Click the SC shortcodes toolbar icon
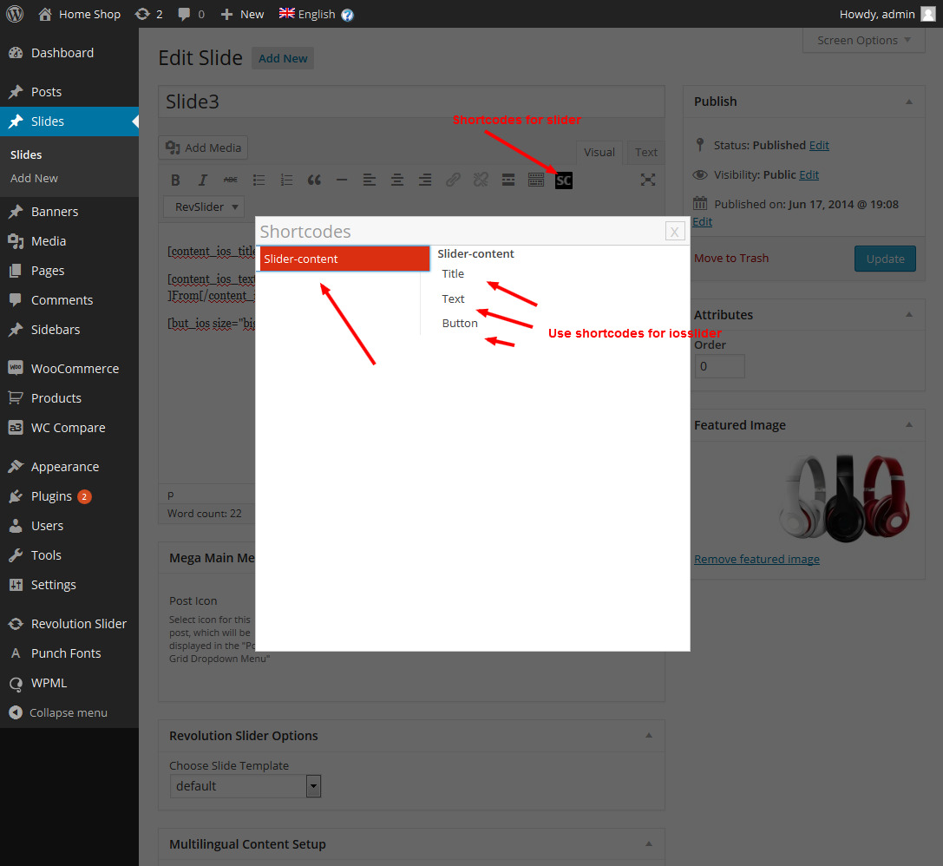The width and height of the screenshot is (943, 866). point(563,180)
